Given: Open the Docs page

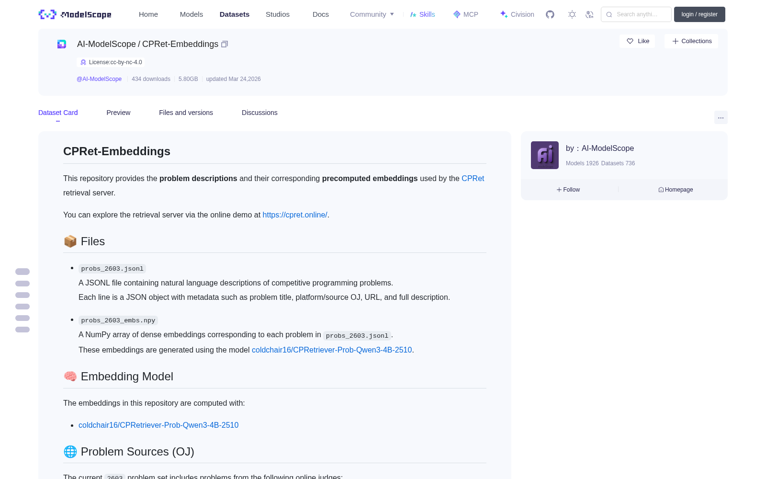Looking at the screenshot, I should (321, 14).
